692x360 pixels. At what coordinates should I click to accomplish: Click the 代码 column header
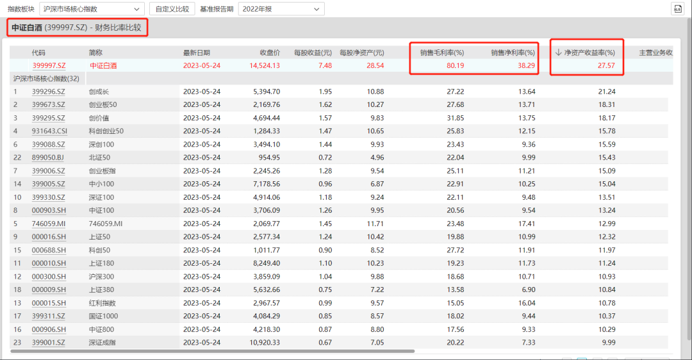coord(38,53)
